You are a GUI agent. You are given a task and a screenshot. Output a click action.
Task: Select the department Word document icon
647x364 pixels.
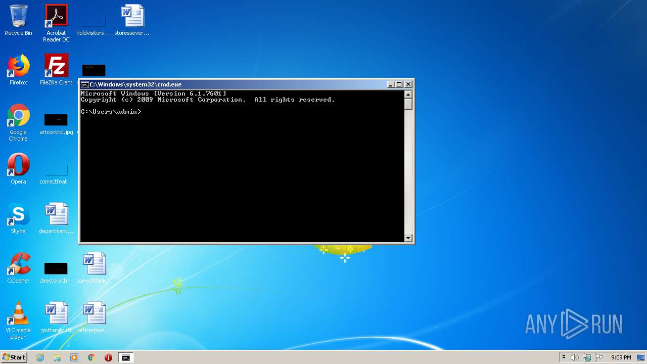[x=56, y=218]
